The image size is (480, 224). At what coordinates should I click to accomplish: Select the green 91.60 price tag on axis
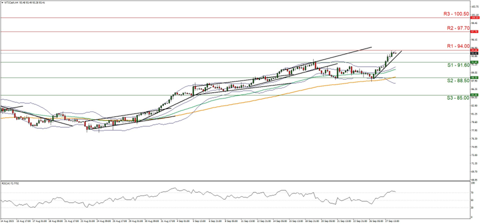coord(474,62)
